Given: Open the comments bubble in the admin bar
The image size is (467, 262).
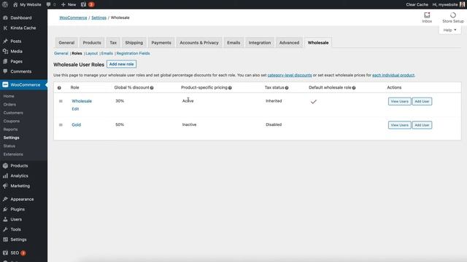Looking at the screenshot, I should pos(51,4).
